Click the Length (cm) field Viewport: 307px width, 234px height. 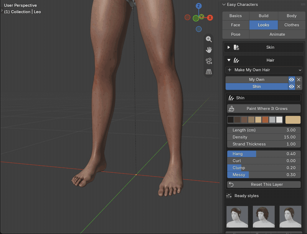point(264,130)
